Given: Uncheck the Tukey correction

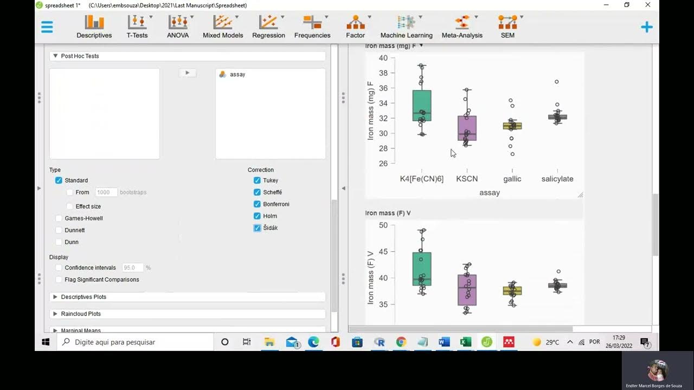Looking at the screenshot, I should point(257,180).
